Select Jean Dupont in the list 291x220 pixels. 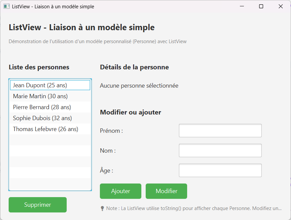point(50,85)
